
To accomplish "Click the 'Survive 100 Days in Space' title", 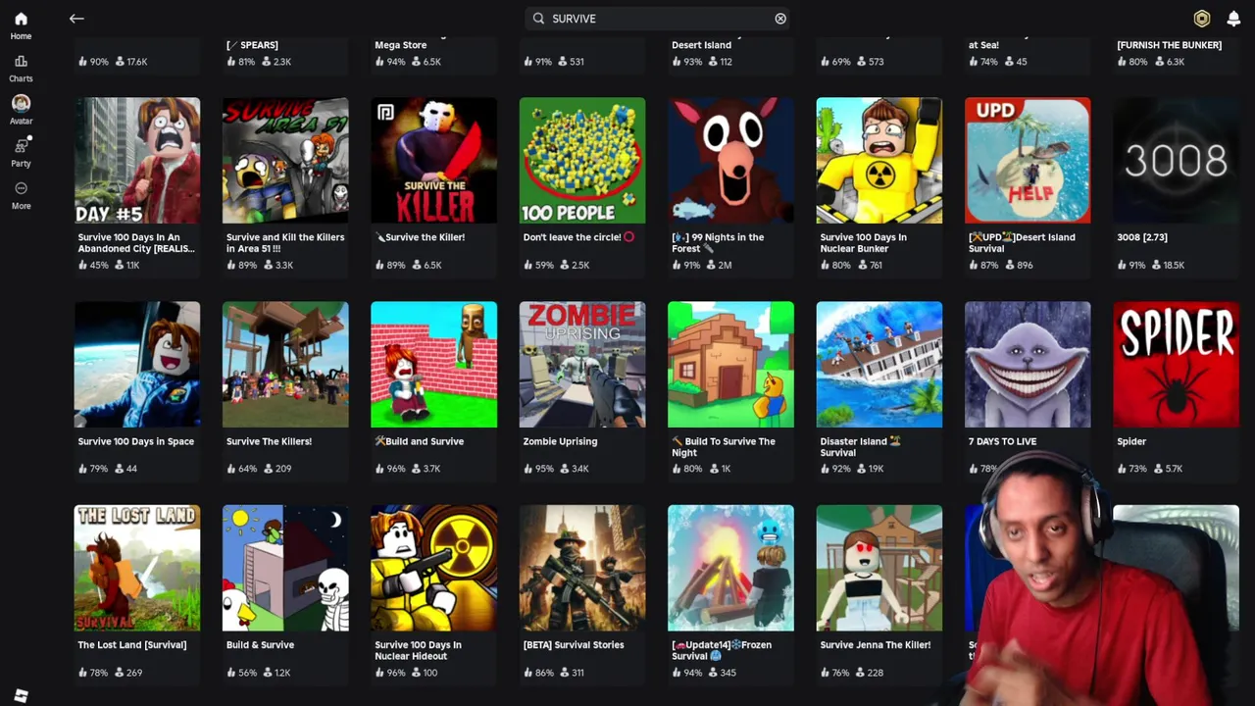I will point(135,441).
